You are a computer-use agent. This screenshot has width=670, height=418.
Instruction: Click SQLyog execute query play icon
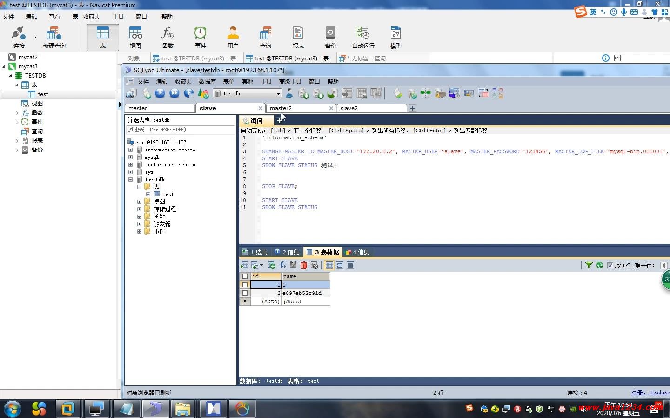click(x=160, y=93)
